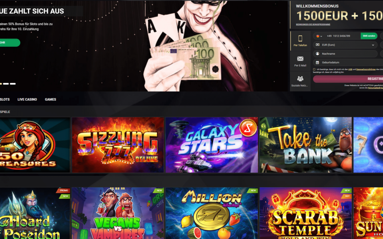The image size is (383, 239).
Task: Launch the Take the Bank game
Action: tap(306, 145)
